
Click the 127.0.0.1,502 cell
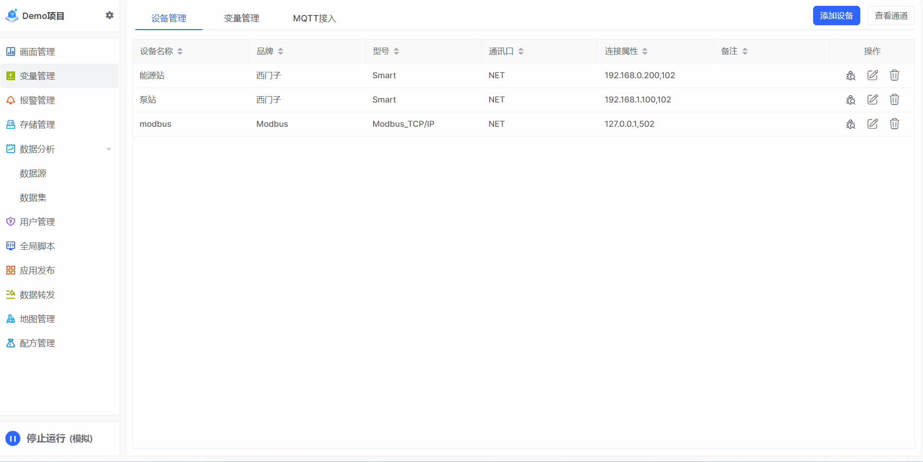(655, 124)
